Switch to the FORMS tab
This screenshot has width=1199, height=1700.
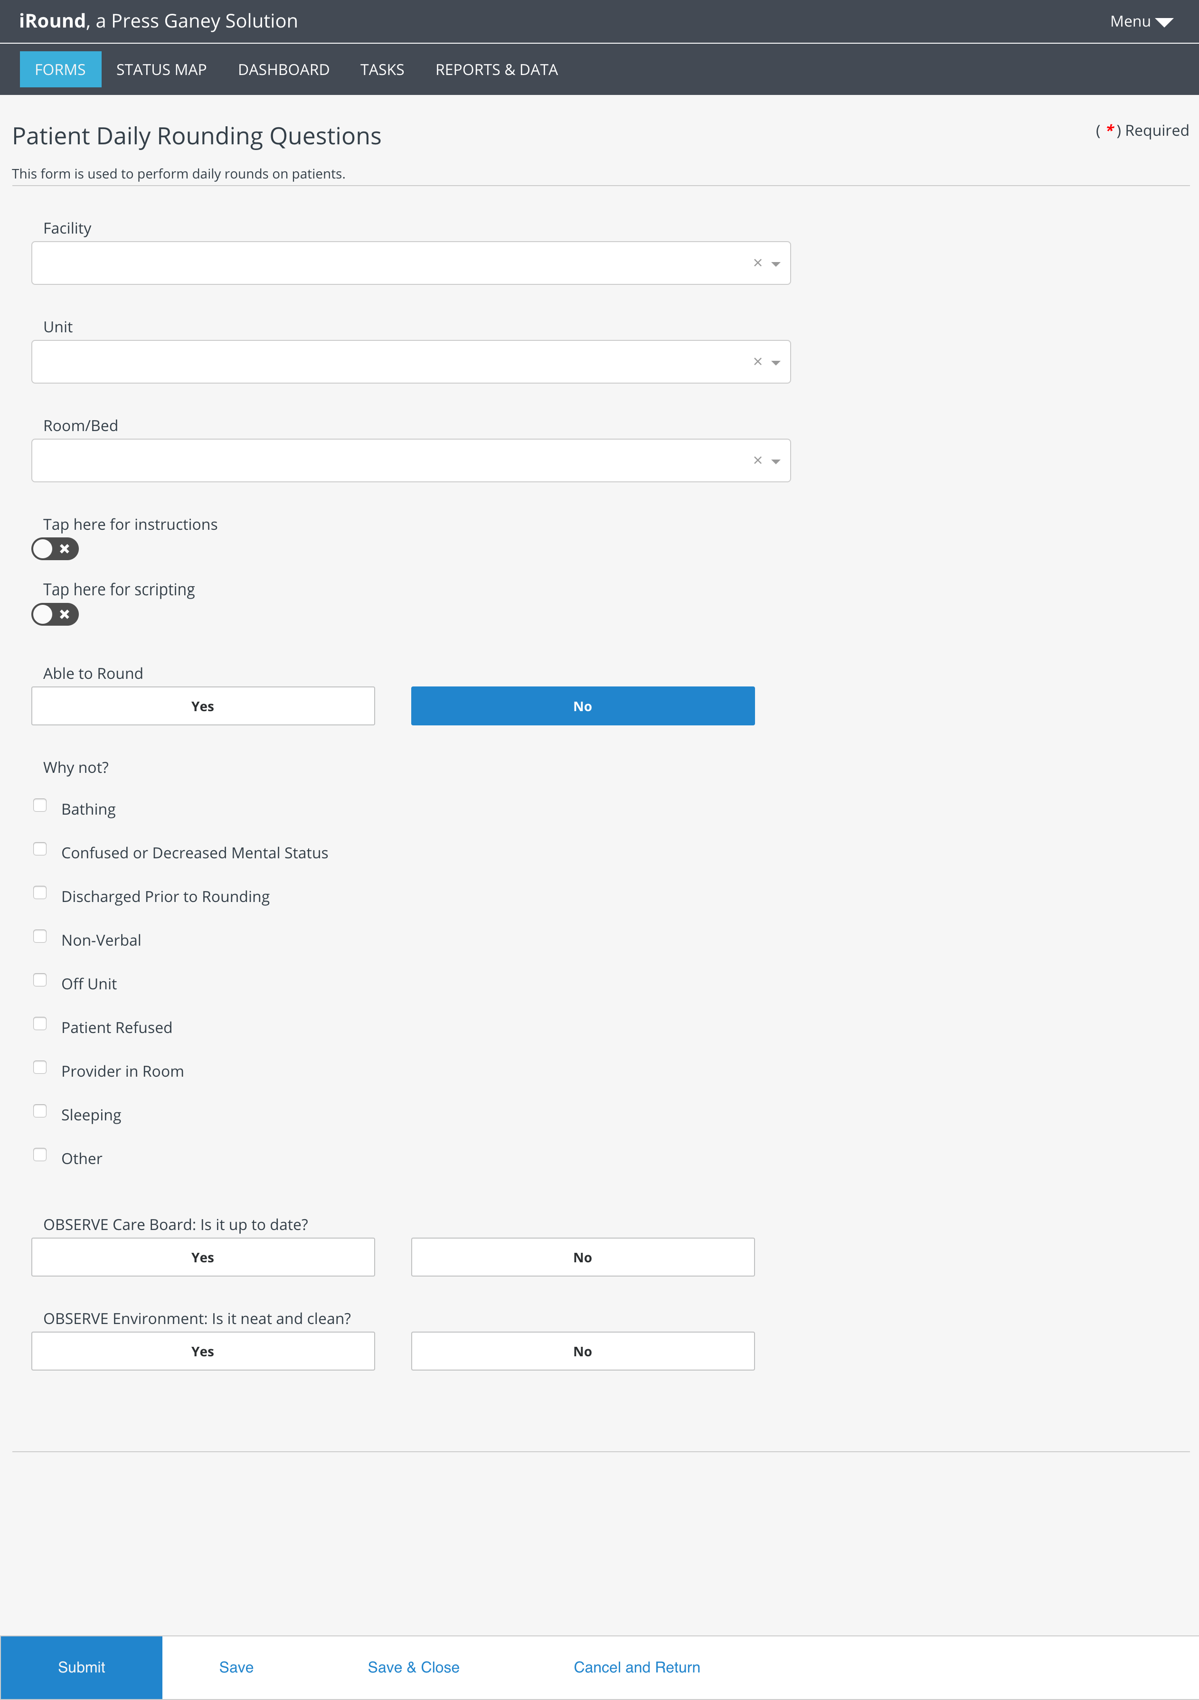[60, 70]
